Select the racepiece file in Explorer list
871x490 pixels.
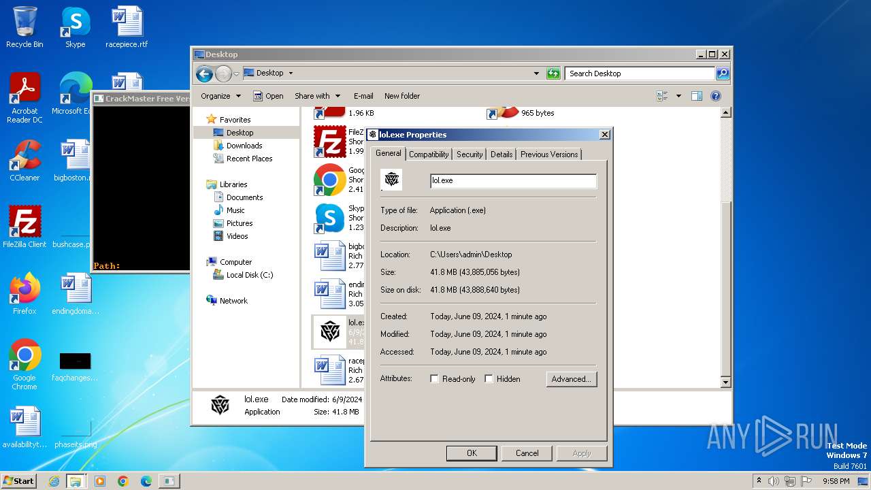pos(338,370)
